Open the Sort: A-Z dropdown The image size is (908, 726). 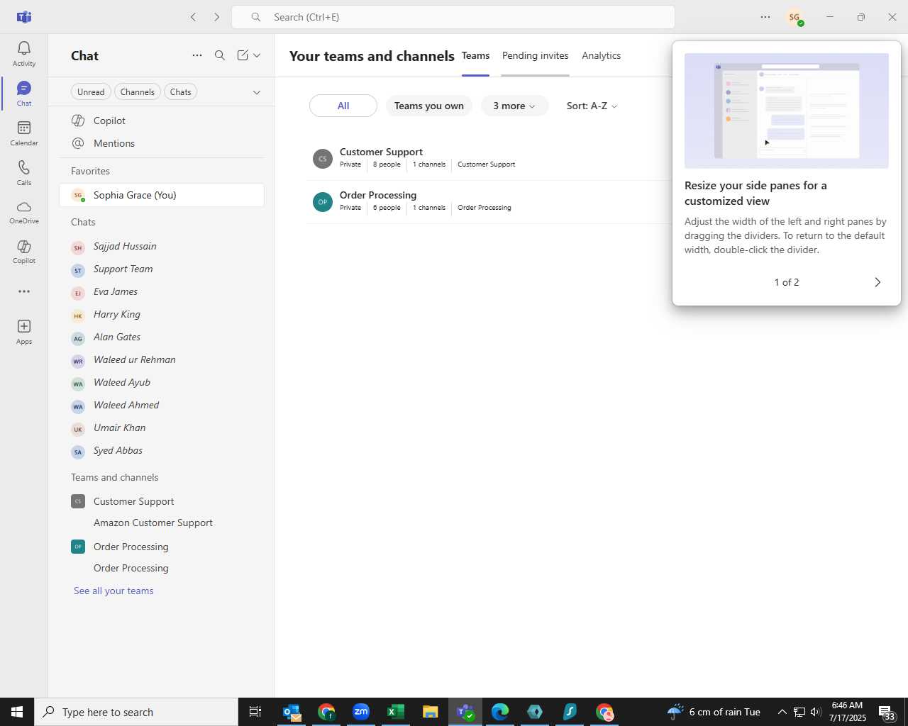pyautogui.click(x=592, y=106)
